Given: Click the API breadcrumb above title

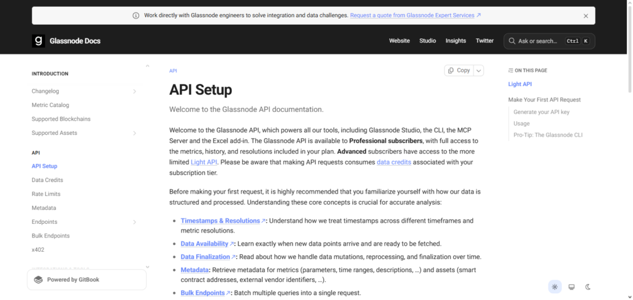Looking at the screenshot, I should coord(173,71).
